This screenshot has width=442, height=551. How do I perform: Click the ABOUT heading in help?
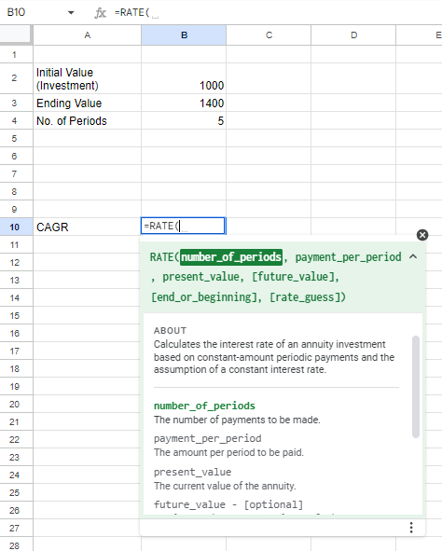tap(170, 331)
